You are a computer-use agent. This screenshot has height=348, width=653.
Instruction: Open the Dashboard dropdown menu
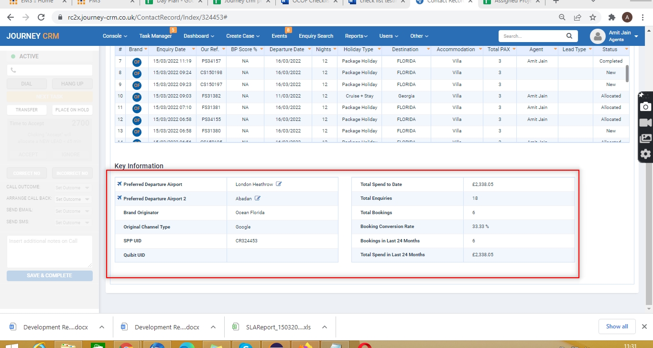(x=199, y=36)
